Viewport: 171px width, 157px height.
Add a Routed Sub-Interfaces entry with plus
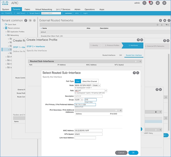140,61
